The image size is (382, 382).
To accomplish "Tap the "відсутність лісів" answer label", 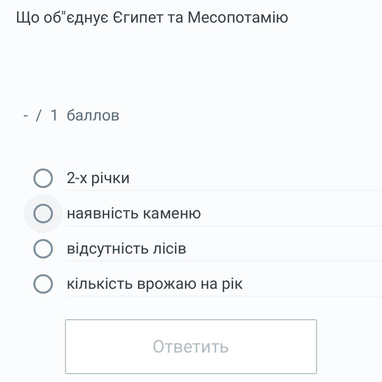I will [126, 249].
